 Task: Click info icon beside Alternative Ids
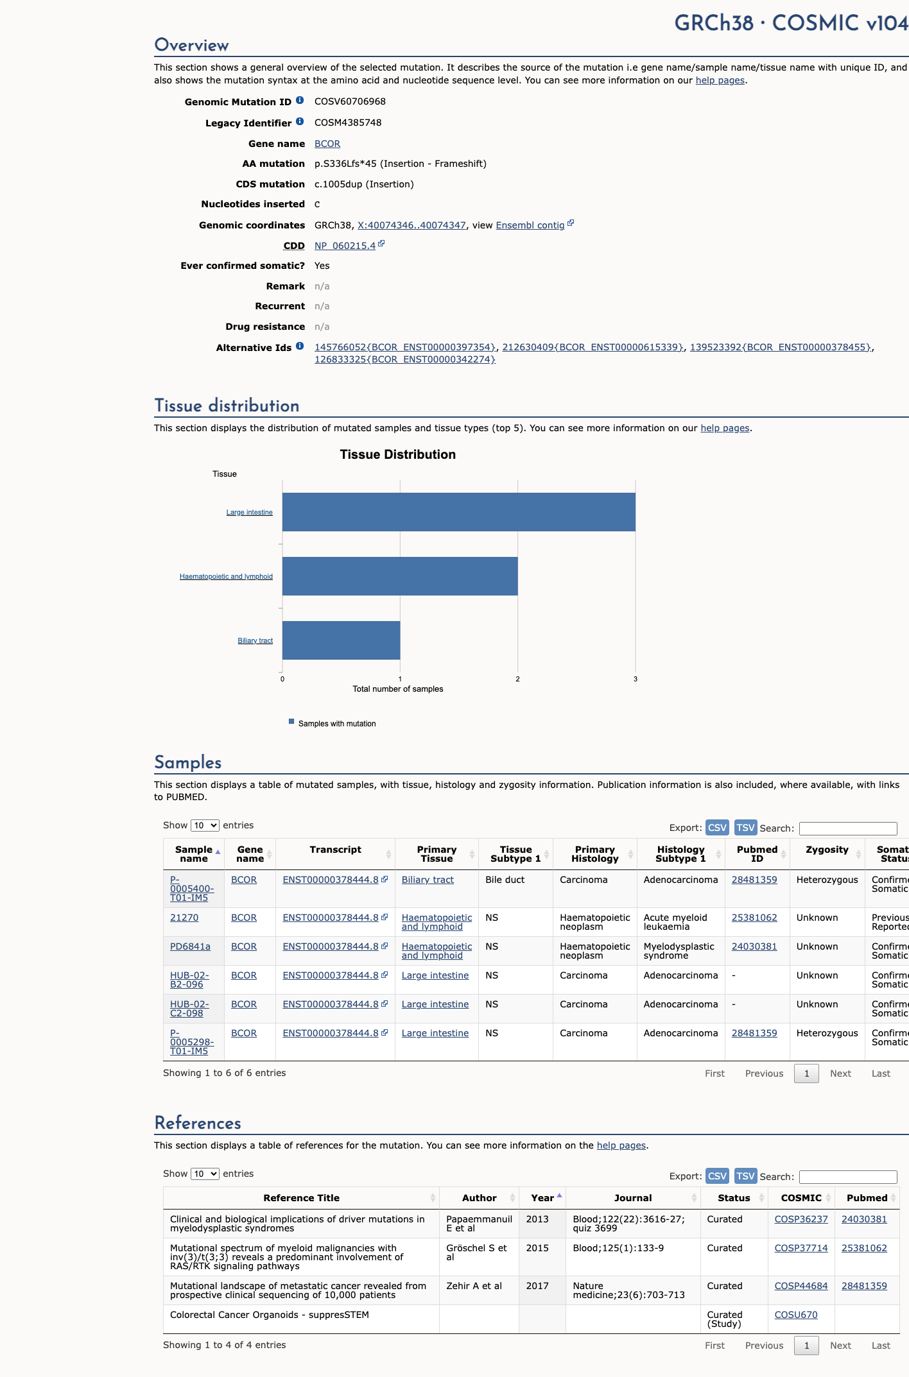tap(300, 346)
